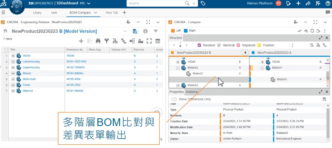Click the collapse left pane triangle button
The image size is (332, 148).
click(245, 52)
